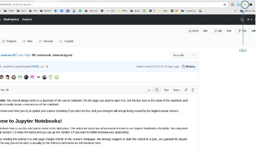
Task: Open the three-dots file options menu
Action: tap(194, 55)
